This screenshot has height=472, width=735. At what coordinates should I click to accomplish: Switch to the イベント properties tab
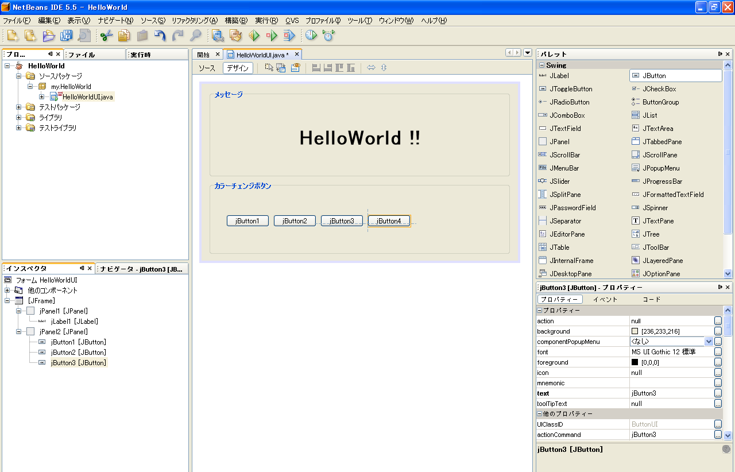605,299
